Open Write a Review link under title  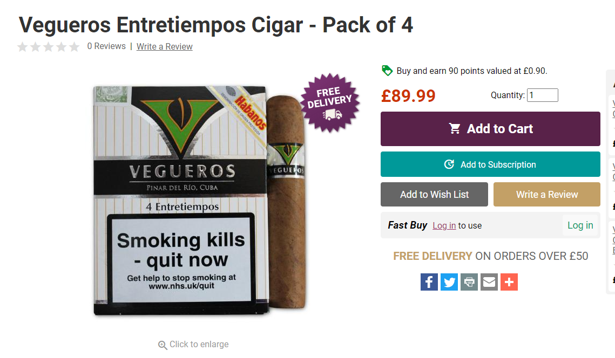pyautogui.click(x=164, y=46)
